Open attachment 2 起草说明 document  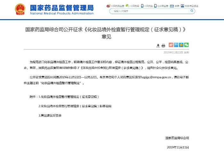pos(75,106)
